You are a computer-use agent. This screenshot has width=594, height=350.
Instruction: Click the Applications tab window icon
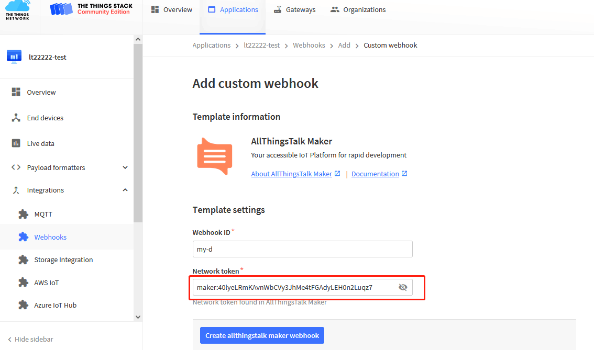click(212, 9)
